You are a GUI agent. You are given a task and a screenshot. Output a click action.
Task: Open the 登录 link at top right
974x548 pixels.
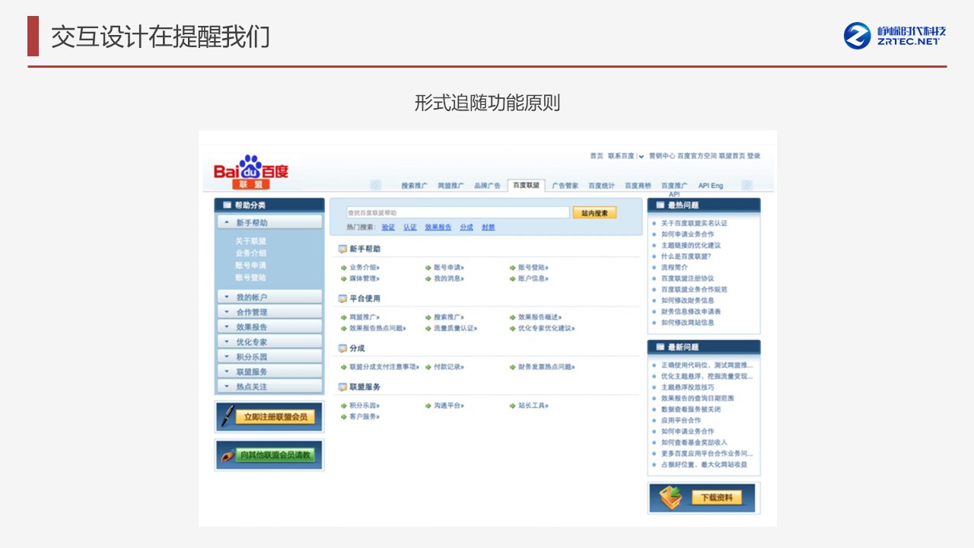[753, 156]
